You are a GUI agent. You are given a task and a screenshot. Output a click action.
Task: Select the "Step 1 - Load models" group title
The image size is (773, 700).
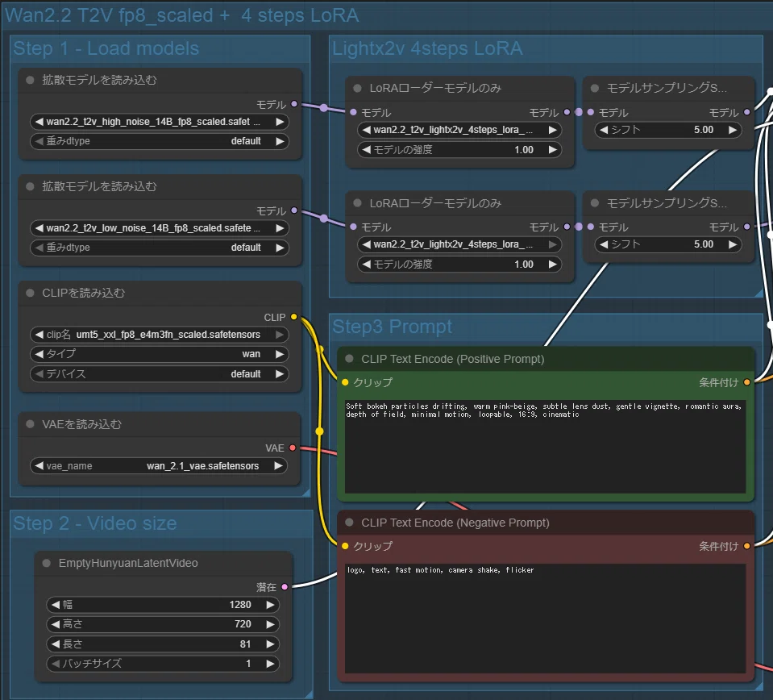106,48
